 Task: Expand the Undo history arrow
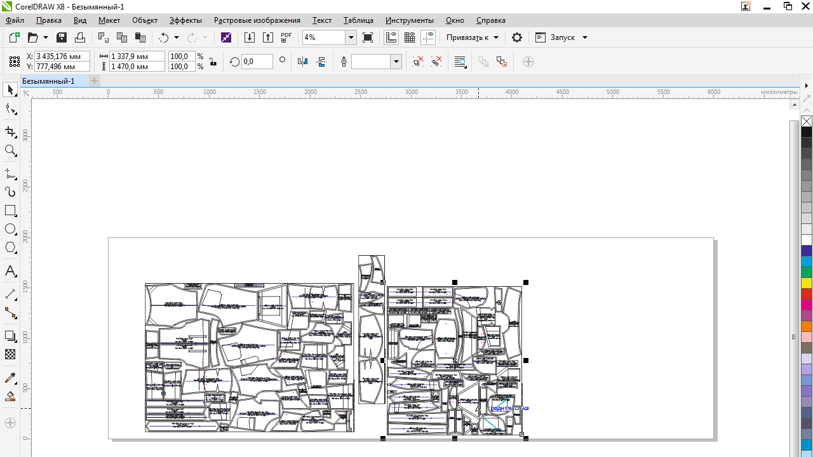(177, 37)
